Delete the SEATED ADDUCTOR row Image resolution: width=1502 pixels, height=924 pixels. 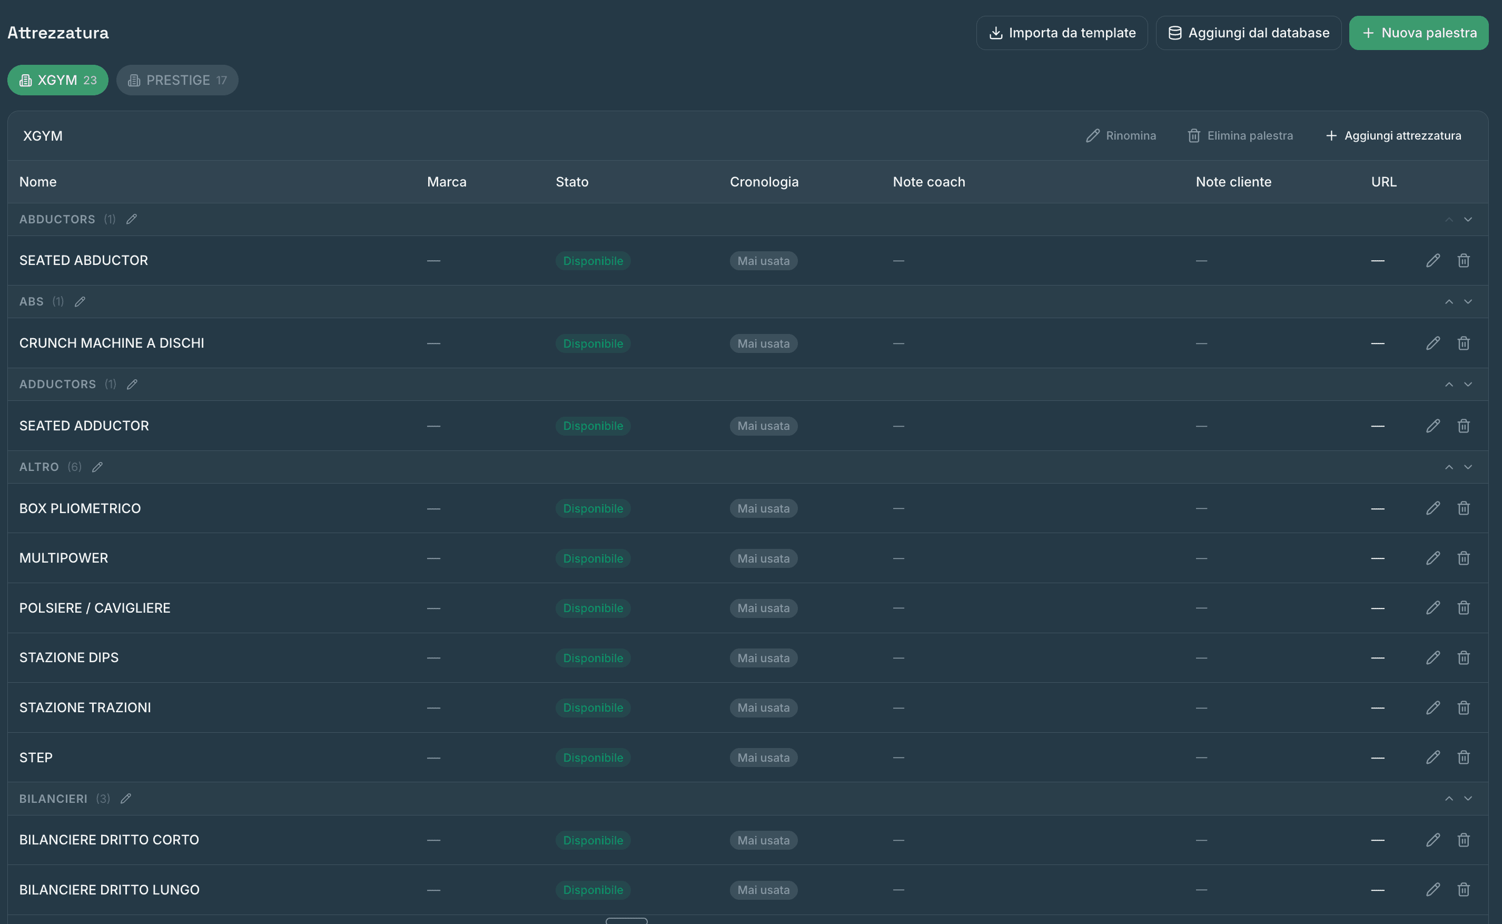pos(1464,425)
